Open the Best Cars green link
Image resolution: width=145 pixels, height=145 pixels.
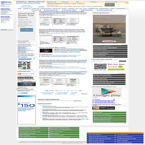[110, 112]
